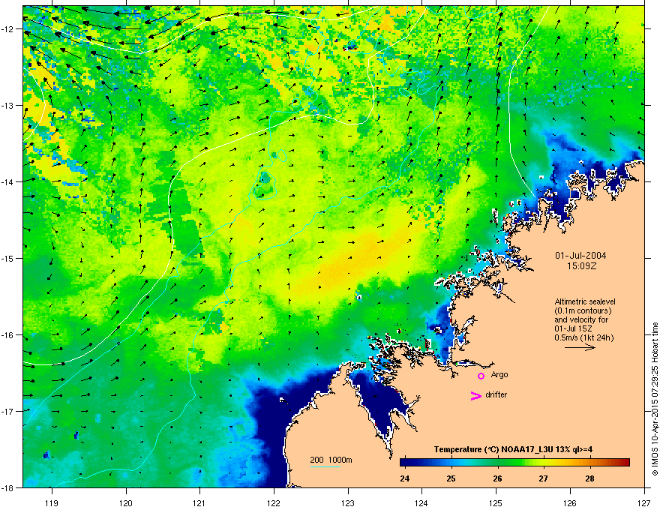
Task: Click the '-18' latitude axis label
Action: point(8,487)
